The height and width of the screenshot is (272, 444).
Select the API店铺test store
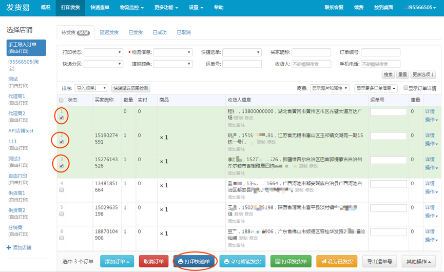click(21, 131)
